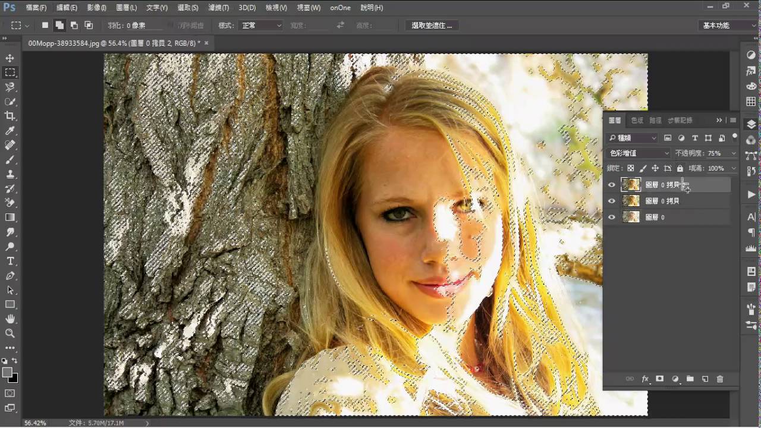
Task: Create a new layer with page icon
Action: point(705,379)
